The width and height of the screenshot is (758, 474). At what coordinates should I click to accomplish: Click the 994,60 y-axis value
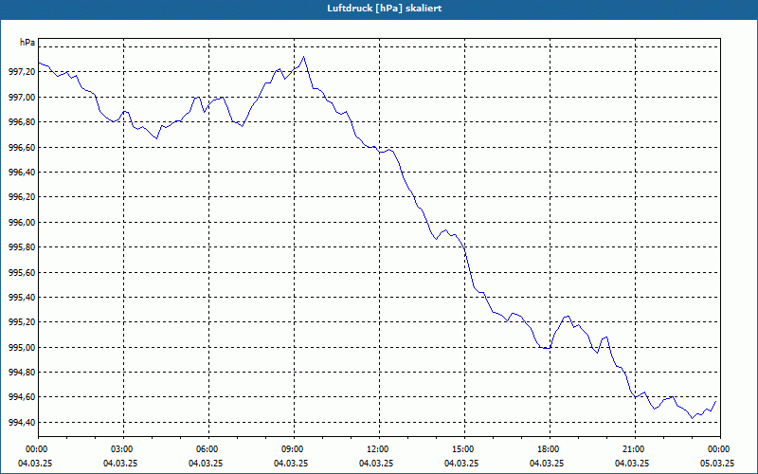[22, 397]
